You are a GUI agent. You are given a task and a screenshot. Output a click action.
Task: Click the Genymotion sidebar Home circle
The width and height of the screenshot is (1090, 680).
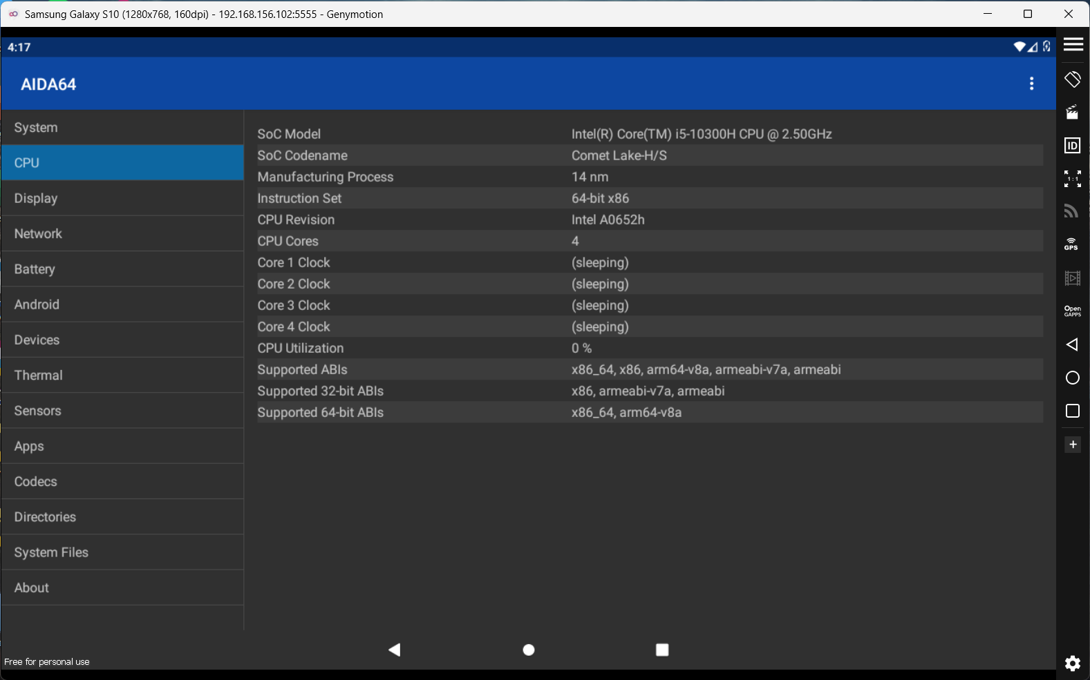[x=1073, y=378]
